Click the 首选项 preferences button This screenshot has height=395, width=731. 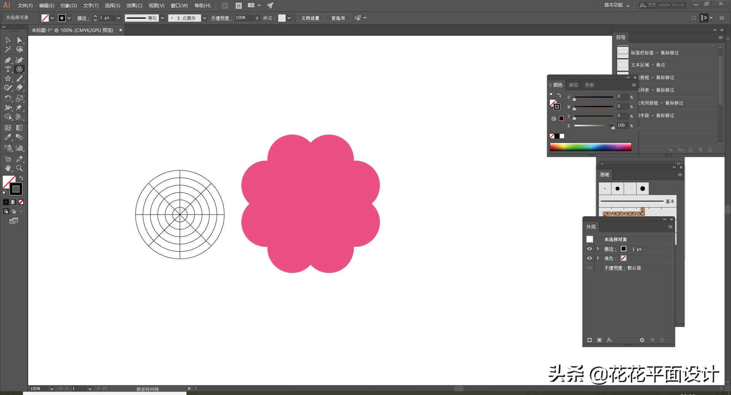[338, 18]
